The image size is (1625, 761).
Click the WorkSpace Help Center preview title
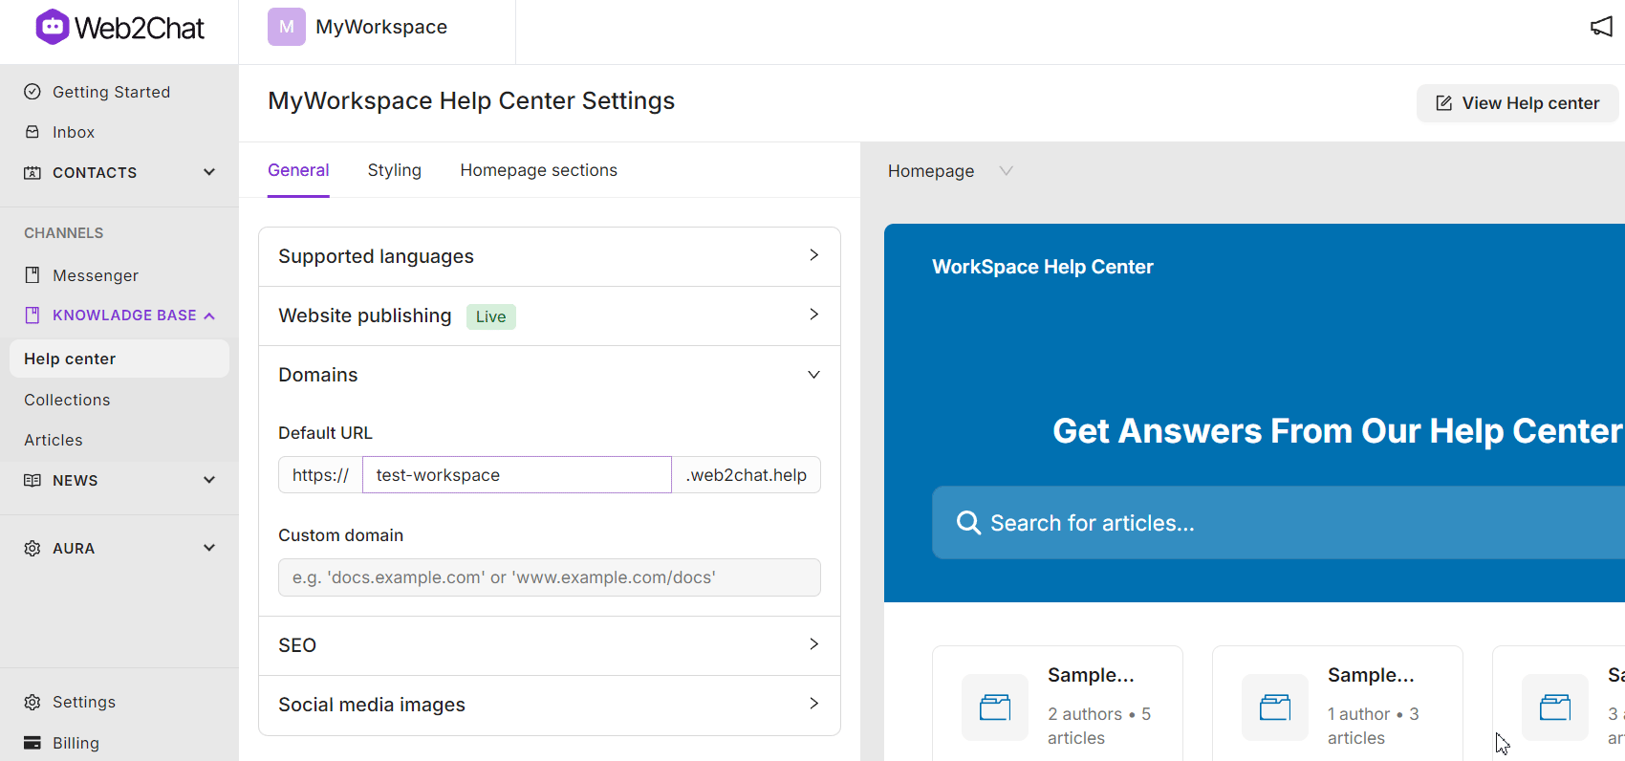tap(1043, 267)
